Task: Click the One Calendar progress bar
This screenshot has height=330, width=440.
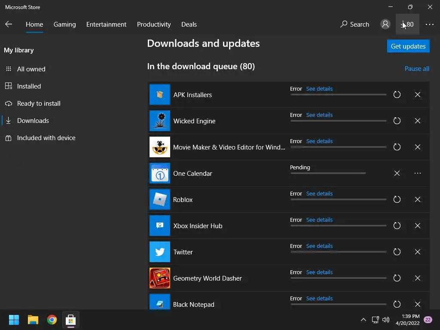Action: click(328, 173)
